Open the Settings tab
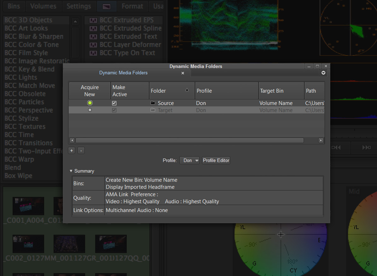Image resolution: width=377 pixels, height=276 pixels. pyautogui.click(x=79, y=6)
